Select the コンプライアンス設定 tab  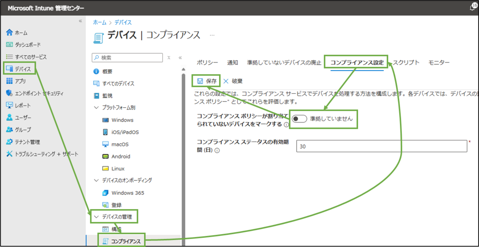click(357, 63)
